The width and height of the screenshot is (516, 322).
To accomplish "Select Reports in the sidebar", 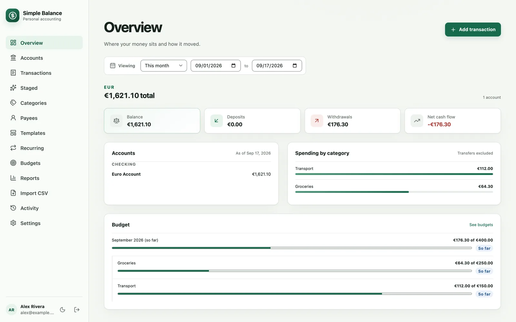I will click(44, 178).
